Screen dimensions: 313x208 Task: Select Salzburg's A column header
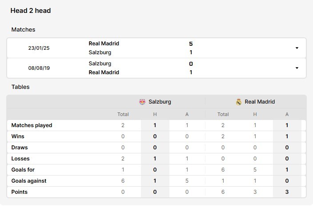pyautogui.click(x=187, y=114)
